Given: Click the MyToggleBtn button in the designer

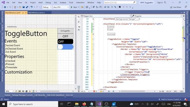Looking at the screenshot, I should coord(65,31).
